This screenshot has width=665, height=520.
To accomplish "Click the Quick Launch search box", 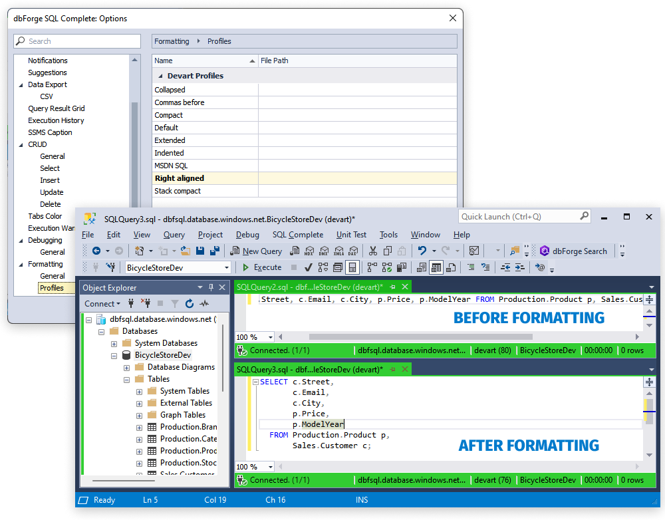I will point(524,217).
